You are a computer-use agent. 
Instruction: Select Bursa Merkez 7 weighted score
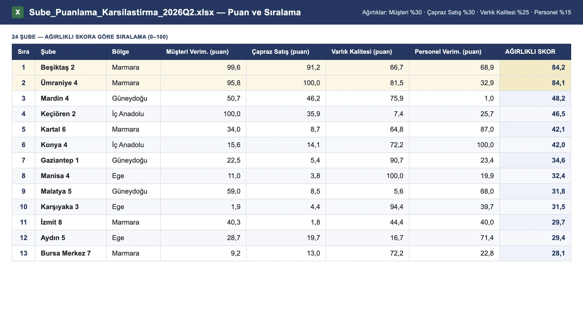click(x=535, y=253)
